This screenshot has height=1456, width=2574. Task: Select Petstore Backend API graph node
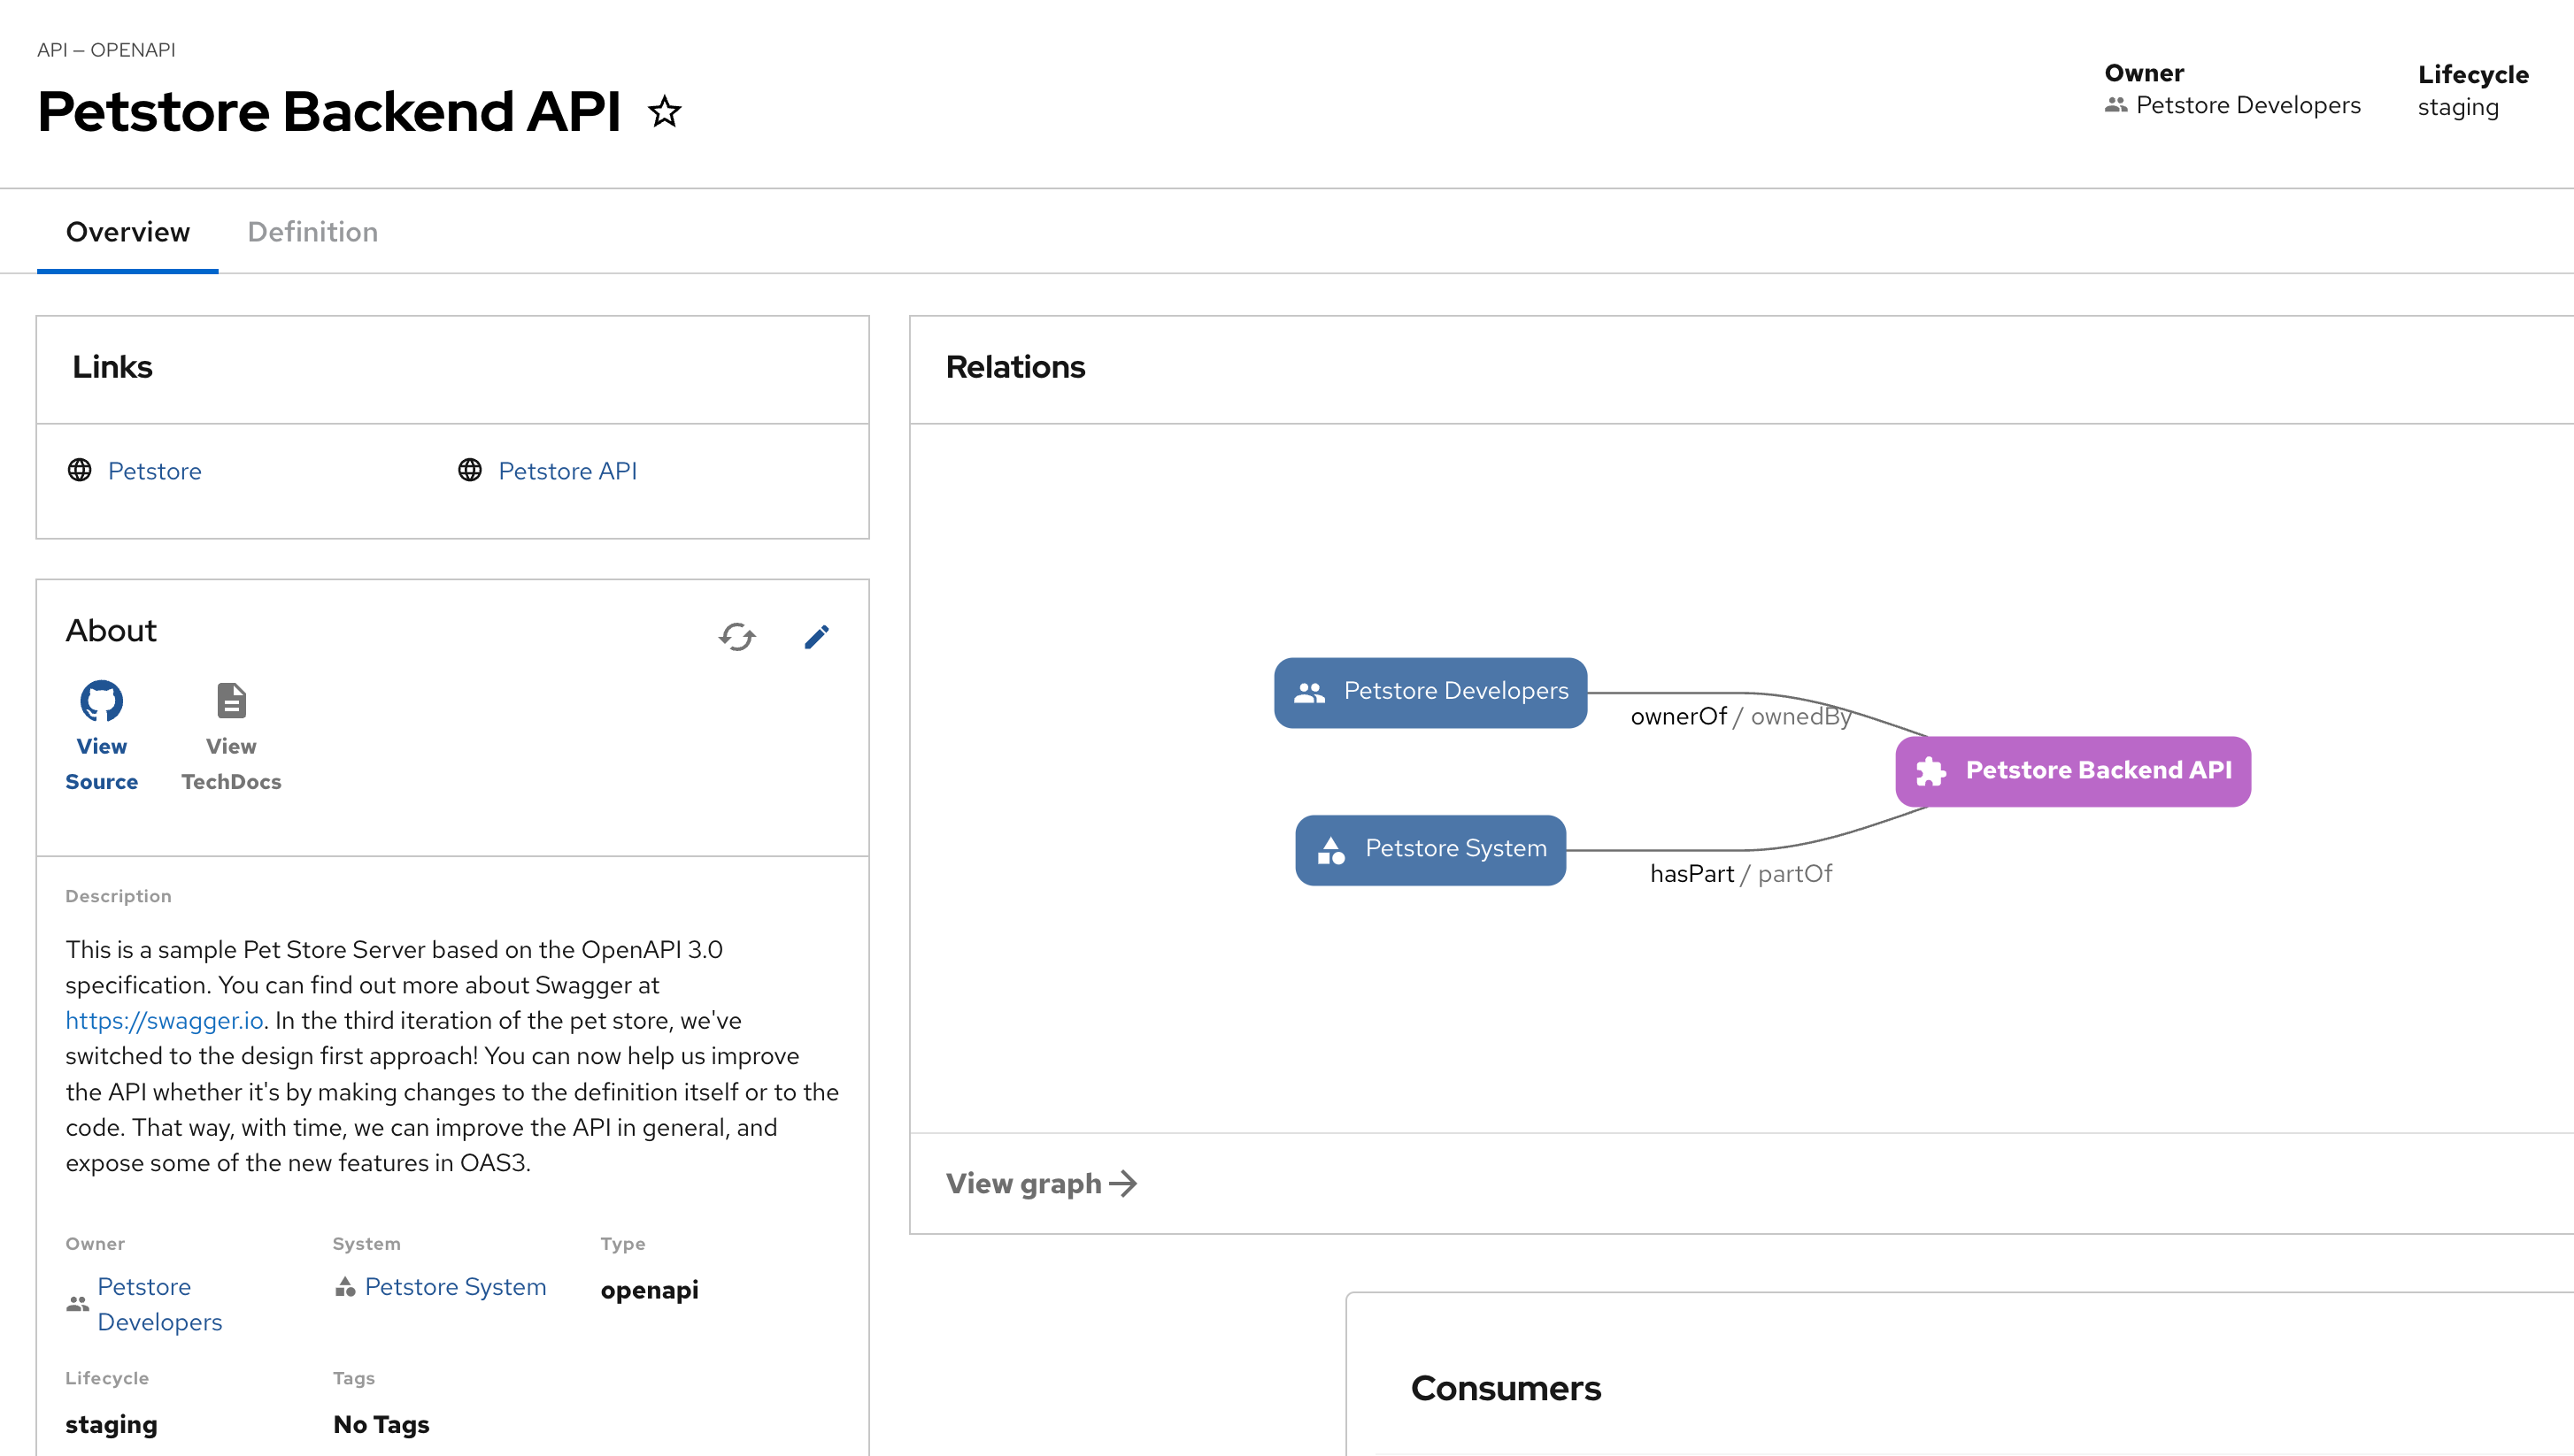pyautogui.click(x=2073, y=771)
